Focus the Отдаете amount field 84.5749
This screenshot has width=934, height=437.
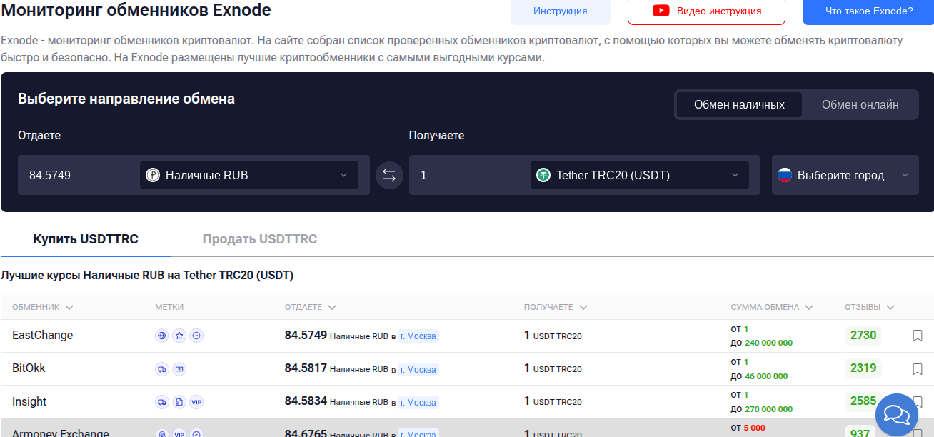pyautogui.click(x=79, y=175)
